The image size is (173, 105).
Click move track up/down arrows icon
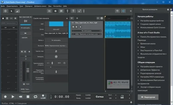coord(56,72)
